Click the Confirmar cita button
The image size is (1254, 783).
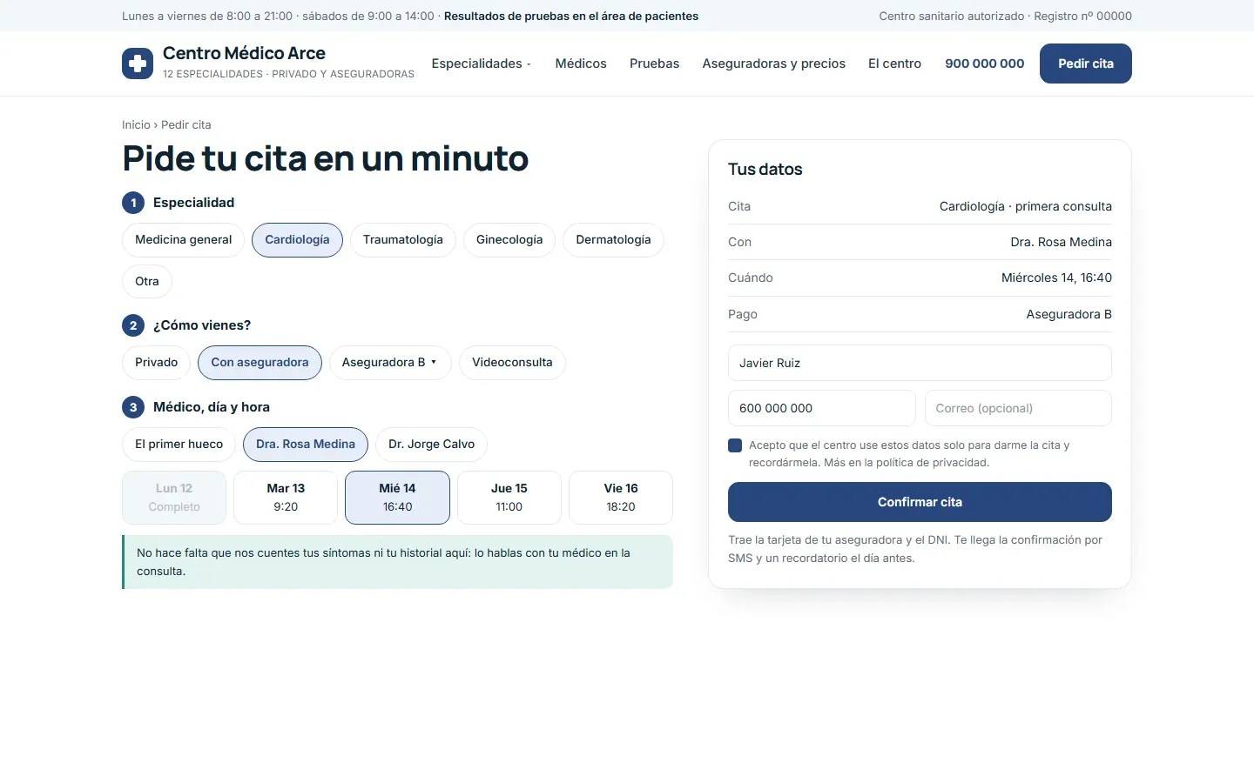920,502
